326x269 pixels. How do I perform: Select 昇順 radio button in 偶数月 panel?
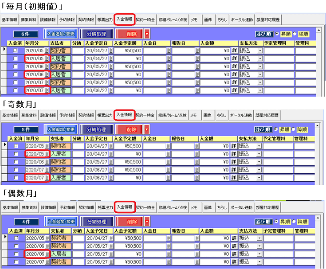[277, 221]
